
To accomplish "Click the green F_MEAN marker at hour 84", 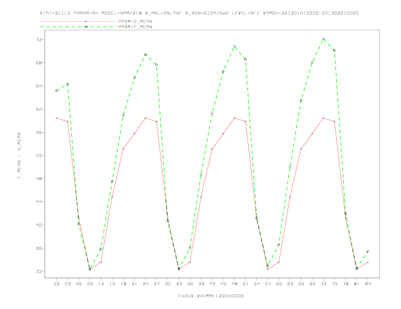I will pyautogui.click(x=368, y=251).
